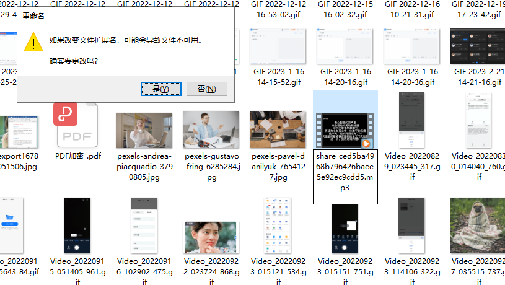Confirm rename with the 是(Y) button
505x285 pixels.
tap(161, 89)
